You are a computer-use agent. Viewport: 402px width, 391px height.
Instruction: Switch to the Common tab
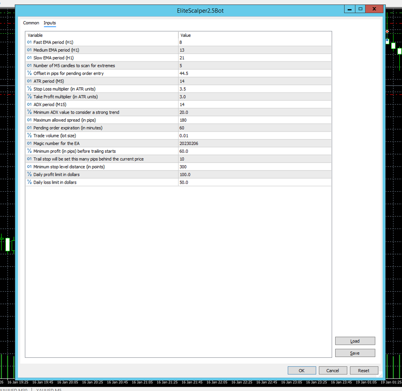(x=31, y=23)
